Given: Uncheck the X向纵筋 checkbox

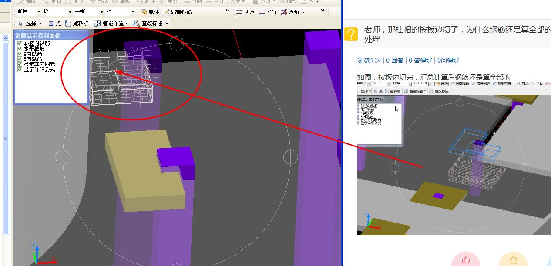Looking at the screenshot, I should [x=20, y=54].
